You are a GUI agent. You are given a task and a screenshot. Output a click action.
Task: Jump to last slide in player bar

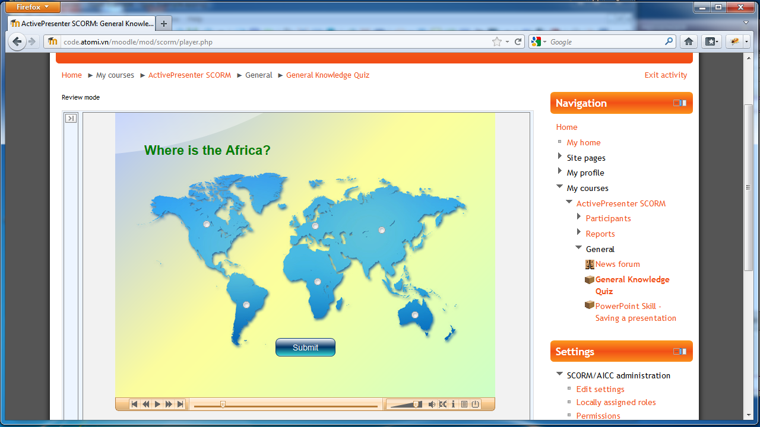pyautogui.click(x=180, y=404)
